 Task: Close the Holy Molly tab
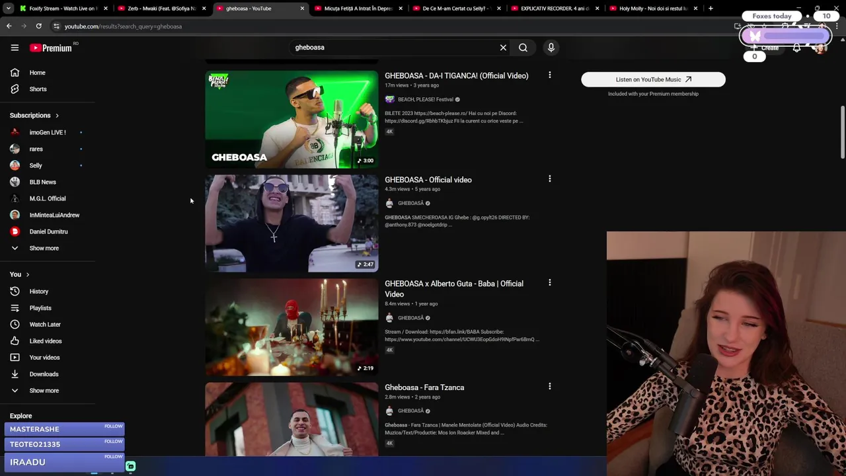point(695,9)
